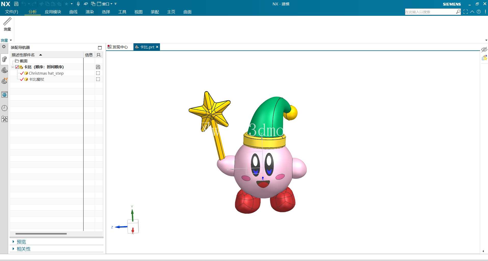Click the saved disk icon in 卡比 row
Image resolution: width=488 pixels, height=261 pixels.
click(98, 67)
